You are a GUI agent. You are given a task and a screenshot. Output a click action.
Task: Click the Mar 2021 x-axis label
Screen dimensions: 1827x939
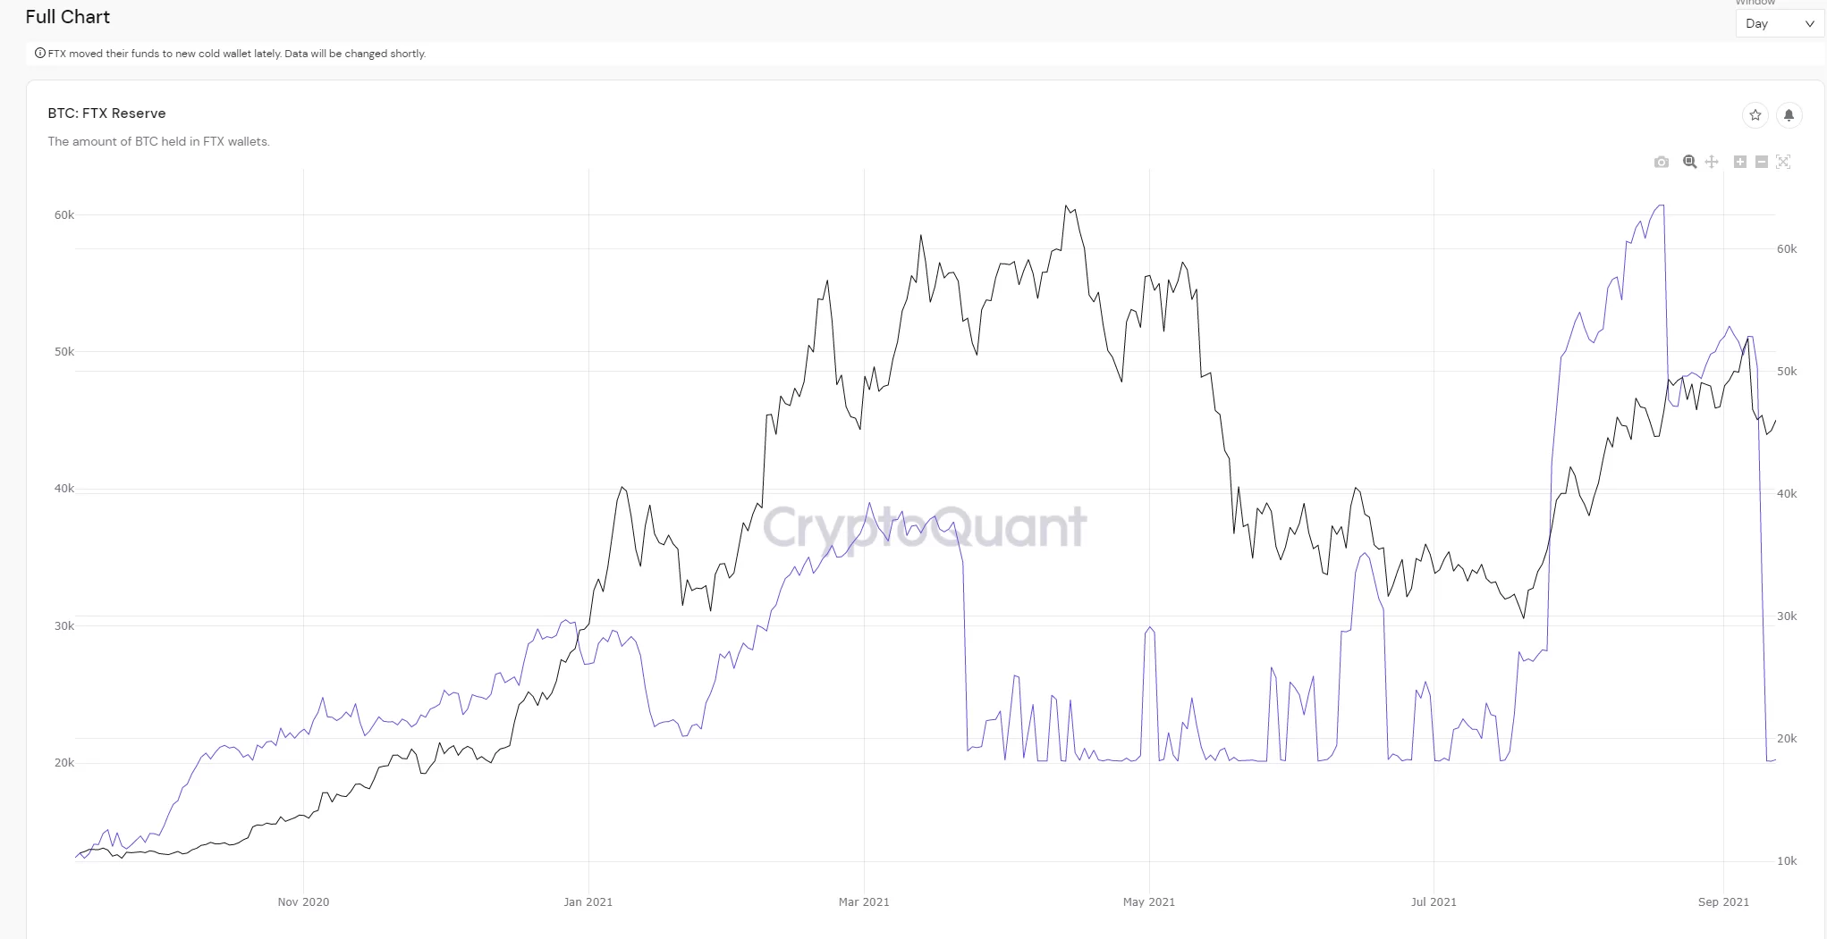(864, 901)
